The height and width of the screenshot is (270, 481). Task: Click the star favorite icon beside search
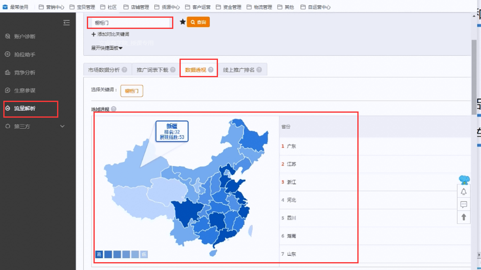coord(182,22)
